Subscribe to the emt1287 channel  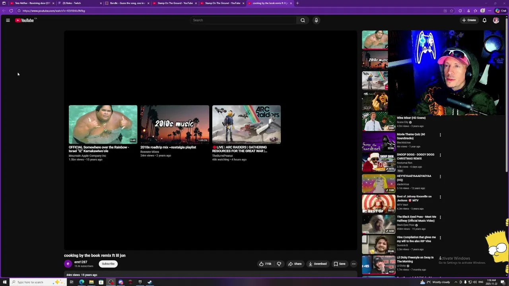(x=108, y=264)
